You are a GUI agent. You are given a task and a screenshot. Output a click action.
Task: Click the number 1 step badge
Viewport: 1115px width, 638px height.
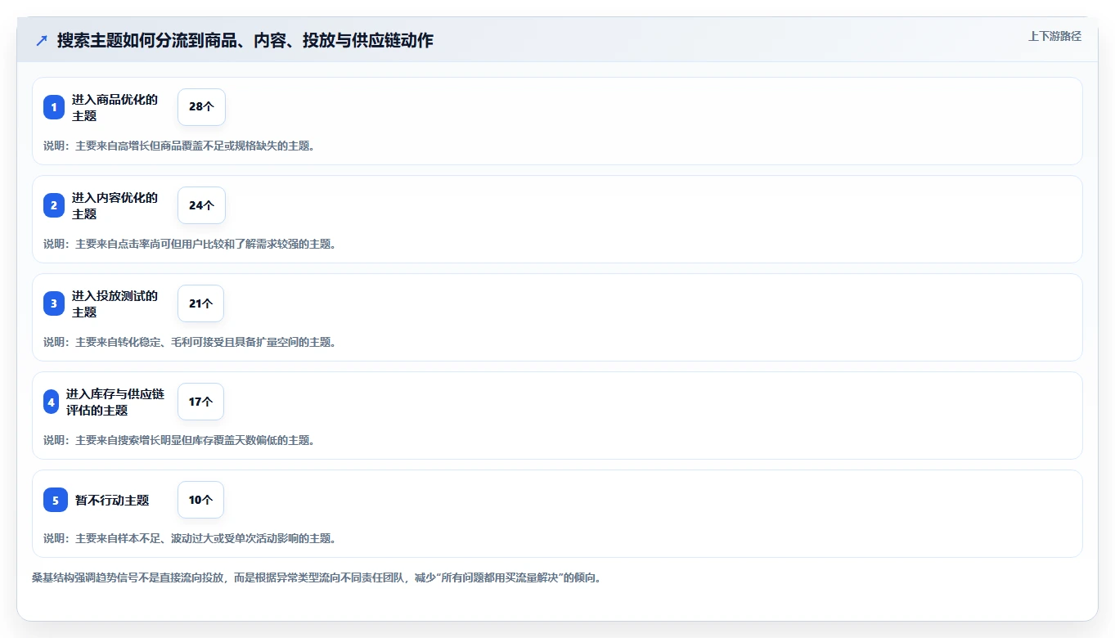[54, 107]
